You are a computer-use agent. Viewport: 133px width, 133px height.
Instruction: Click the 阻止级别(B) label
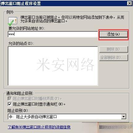[18, 111]
